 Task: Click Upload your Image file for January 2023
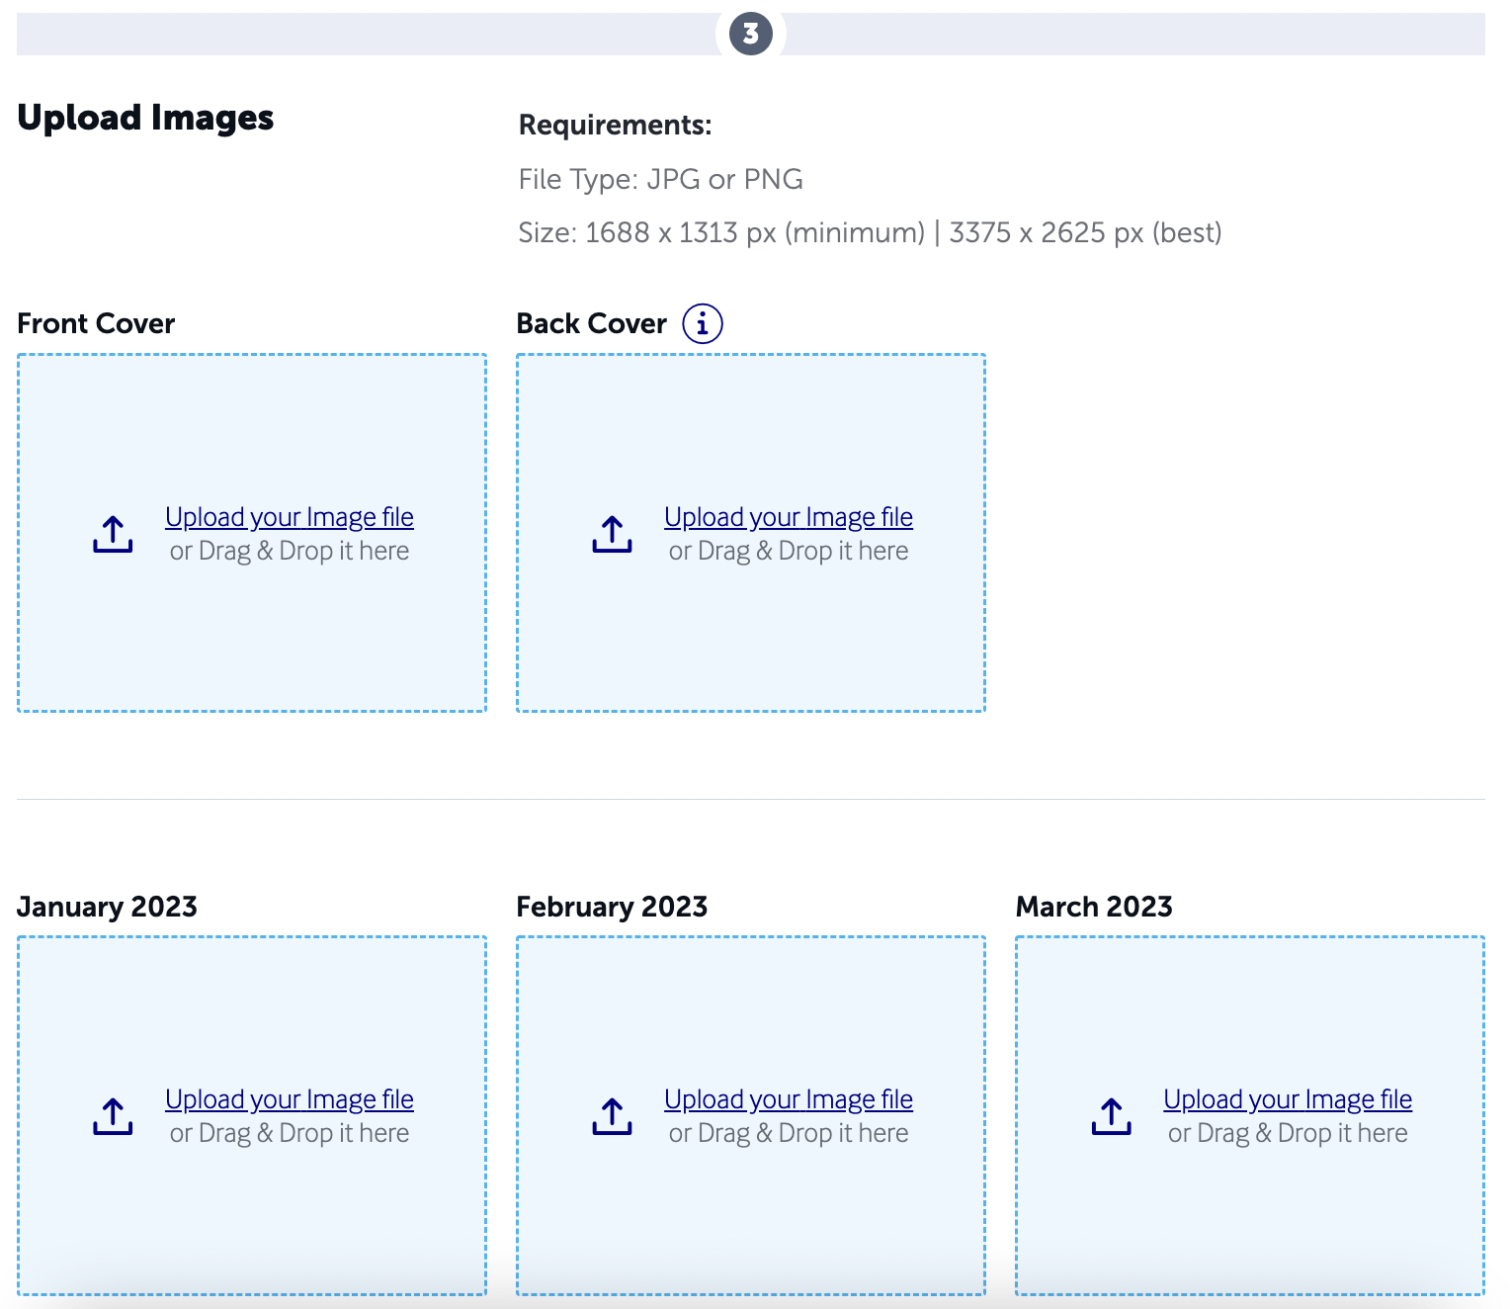click(289, 1098)
